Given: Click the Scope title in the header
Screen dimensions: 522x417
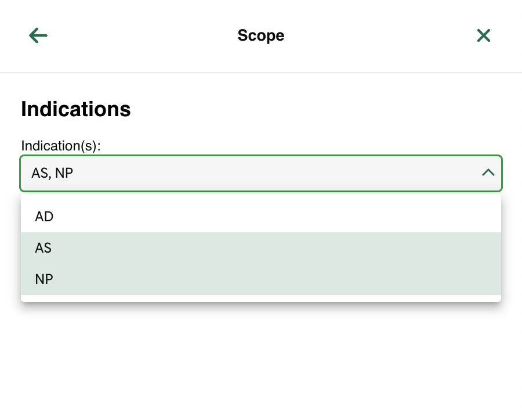Looking at the screenshot, I should point(260,35).
